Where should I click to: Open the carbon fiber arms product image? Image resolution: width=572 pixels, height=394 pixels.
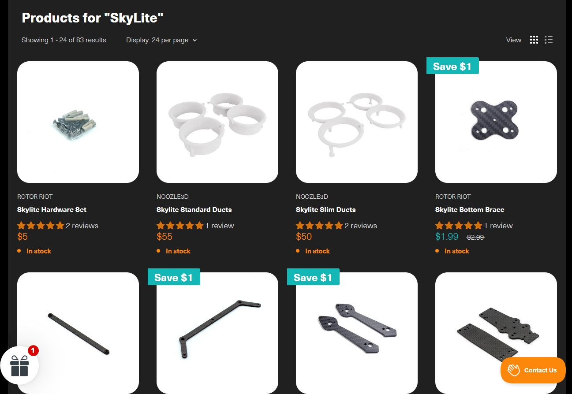pyautogui.click(x=357, y=333)
